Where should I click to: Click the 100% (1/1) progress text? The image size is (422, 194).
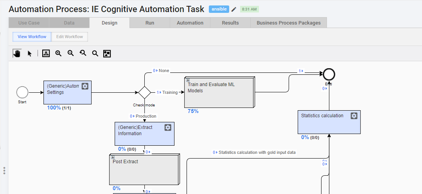pyautogui.click(x=59, y=108)
